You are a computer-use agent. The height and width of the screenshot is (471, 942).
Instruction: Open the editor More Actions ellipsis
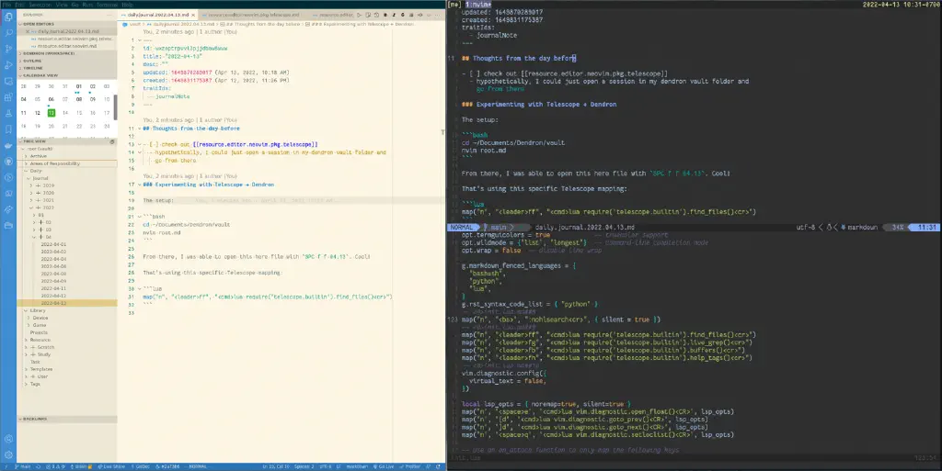point(437,15)
